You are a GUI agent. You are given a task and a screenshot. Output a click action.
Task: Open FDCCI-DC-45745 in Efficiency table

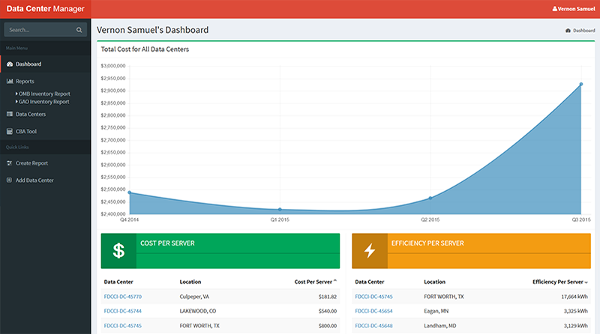(373, 297)
